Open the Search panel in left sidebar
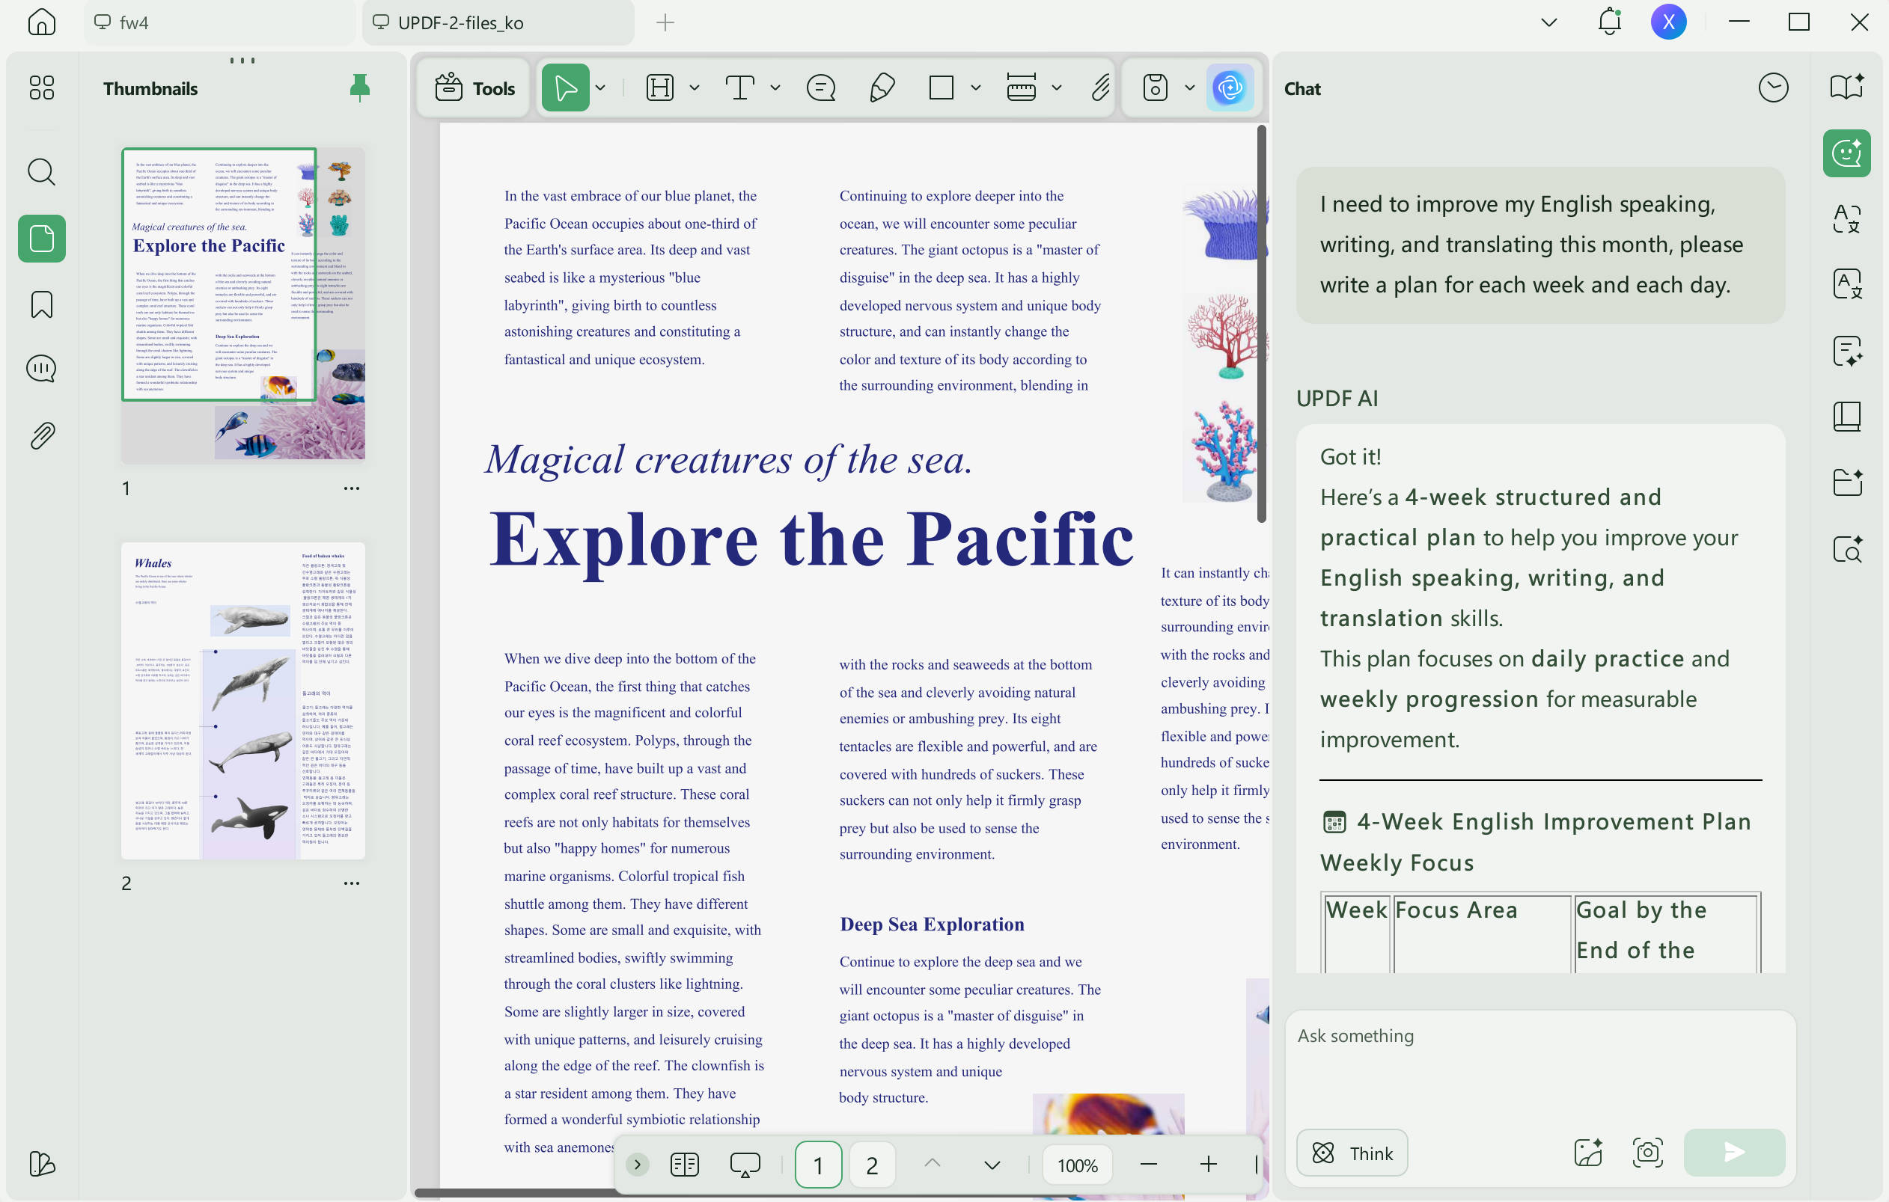Viewport: 1889px width, 1202px height. pyautogui.click(x=42, y=172)
